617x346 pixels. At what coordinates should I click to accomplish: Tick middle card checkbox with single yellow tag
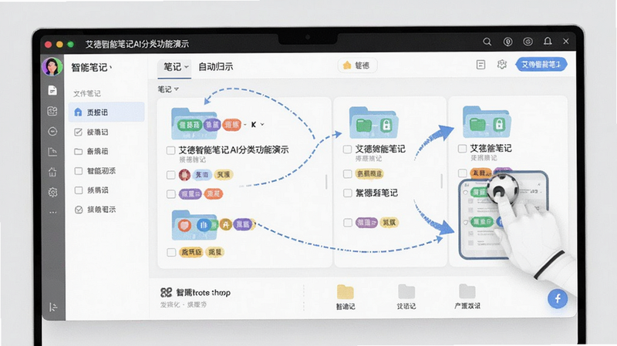[348, 174]
